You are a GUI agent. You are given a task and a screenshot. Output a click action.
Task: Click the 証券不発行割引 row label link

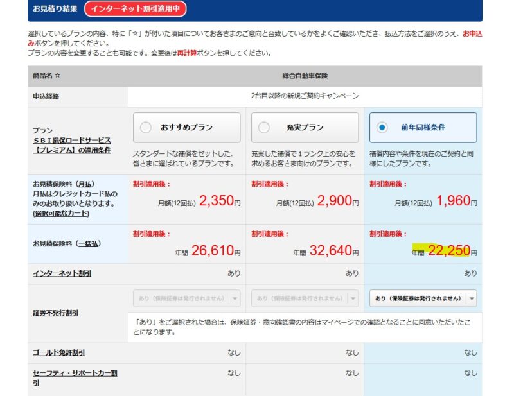(x=58, y=313)
